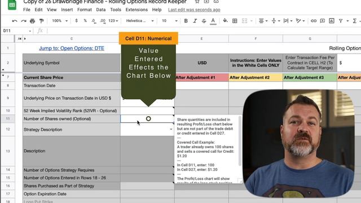Click the Create filter icon

click(x=341, y=21)
